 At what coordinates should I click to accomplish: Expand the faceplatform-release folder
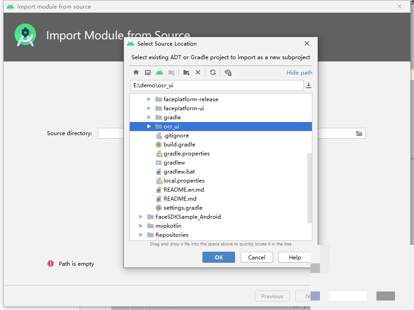click(x=149, y=99)
